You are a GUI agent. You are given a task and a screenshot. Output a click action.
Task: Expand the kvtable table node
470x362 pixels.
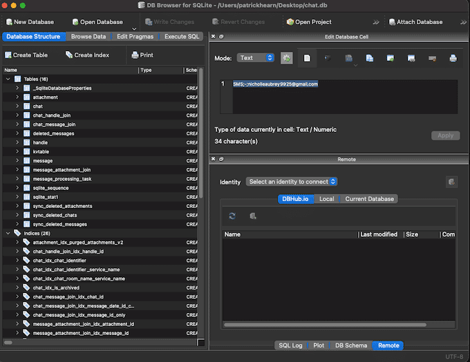click(17, 151)
